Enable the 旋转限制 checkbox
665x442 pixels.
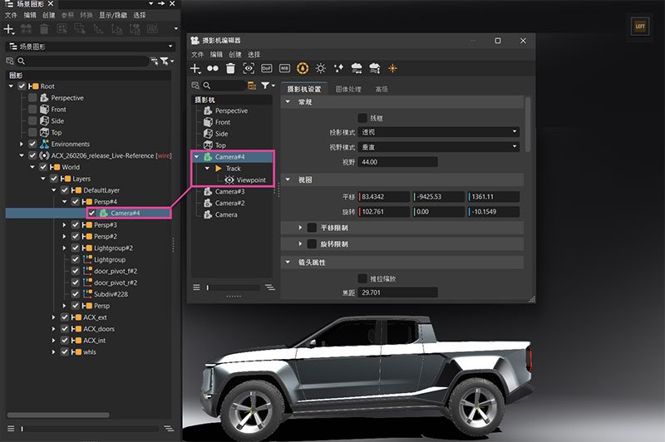312,243
